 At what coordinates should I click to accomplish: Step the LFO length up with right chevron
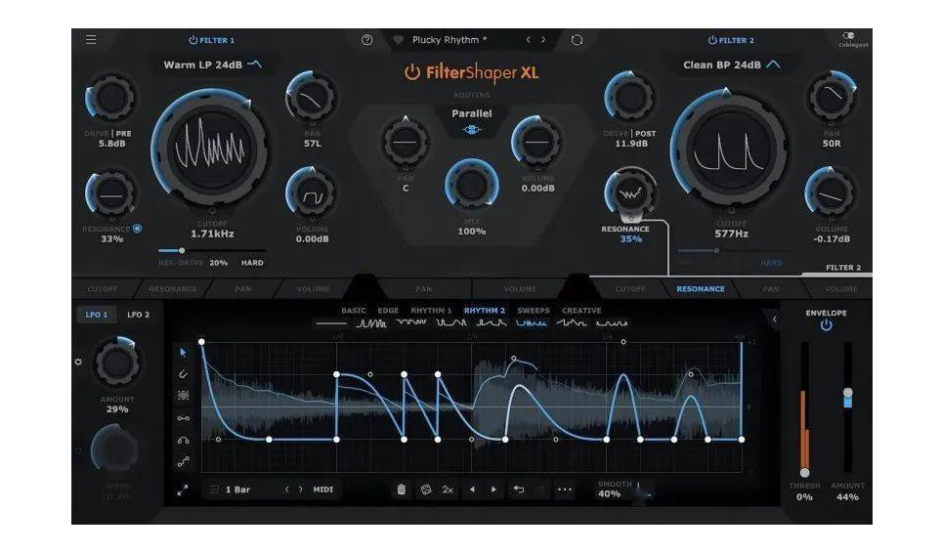pos(301,489)
